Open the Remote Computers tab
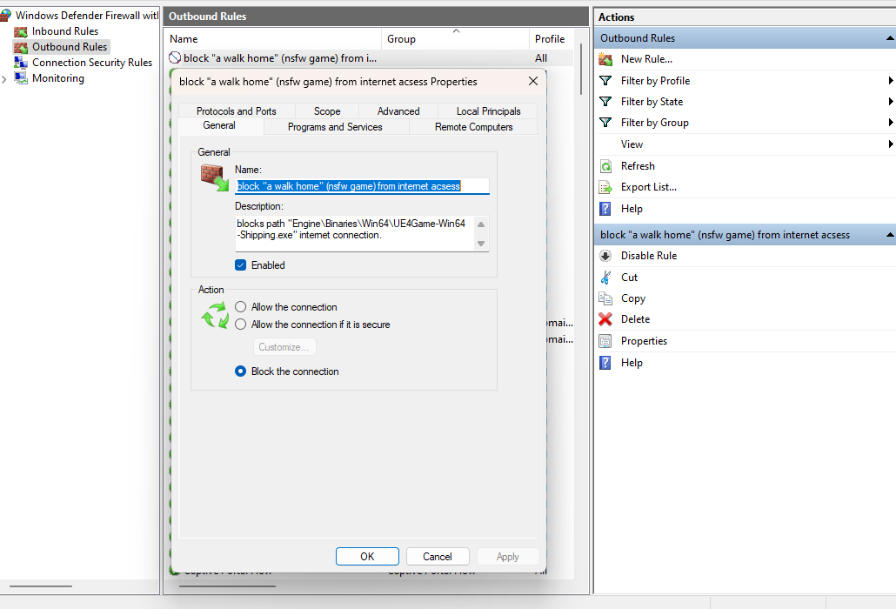Viewport: 896px width, 609px height. tap(474, 127)
